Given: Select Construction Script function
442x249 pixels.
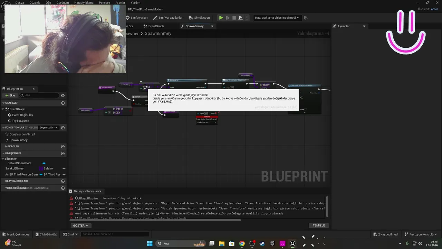Looking at the screenshot, I should click(x=22, y=134).
